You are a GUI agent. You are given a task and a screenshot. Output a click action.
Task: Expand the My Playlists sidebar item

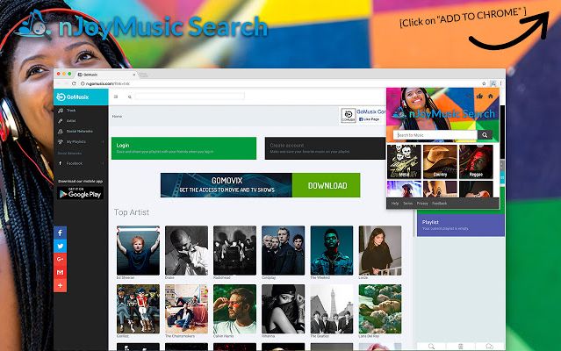click(81, 141)
